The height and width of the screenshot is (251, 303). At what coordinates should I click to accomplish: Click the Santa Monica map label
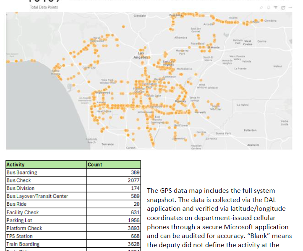[57, 73]
